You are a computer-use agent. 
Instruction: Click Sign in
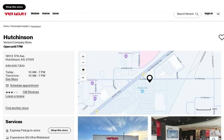click(x=209, y=13)
